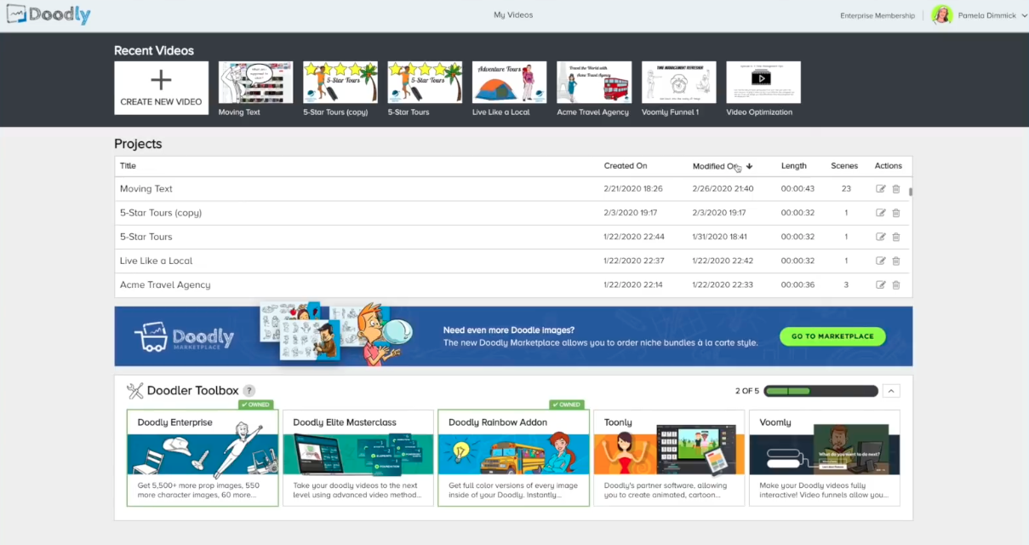Screen dimensions: 1029x545
Task: Sort projects by Created On column
Action: pyautogui.click(x=626, y=166)
